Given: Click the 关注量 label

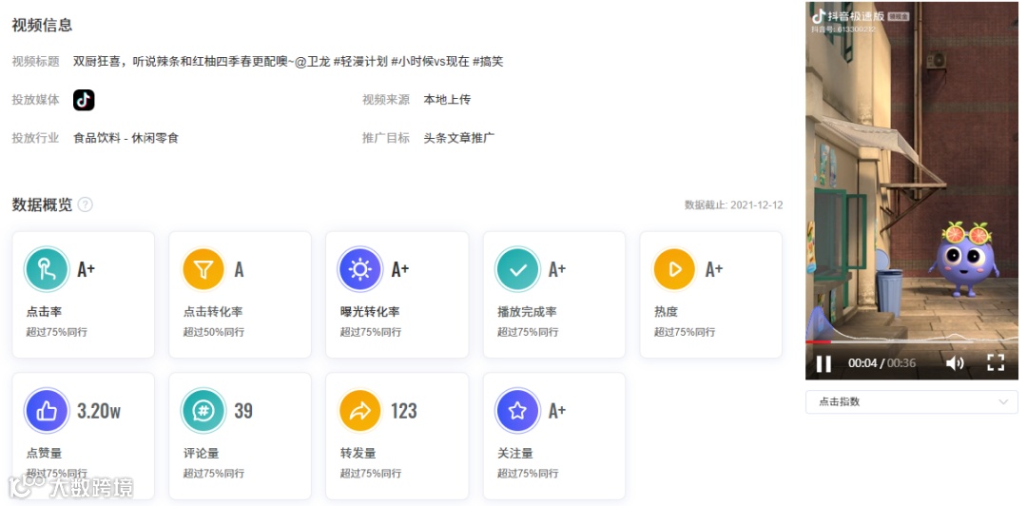Looking at the screenshot, I should [514, 453].
